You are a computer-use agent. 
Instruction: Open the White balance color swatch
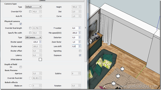click(x=40, y=60)
